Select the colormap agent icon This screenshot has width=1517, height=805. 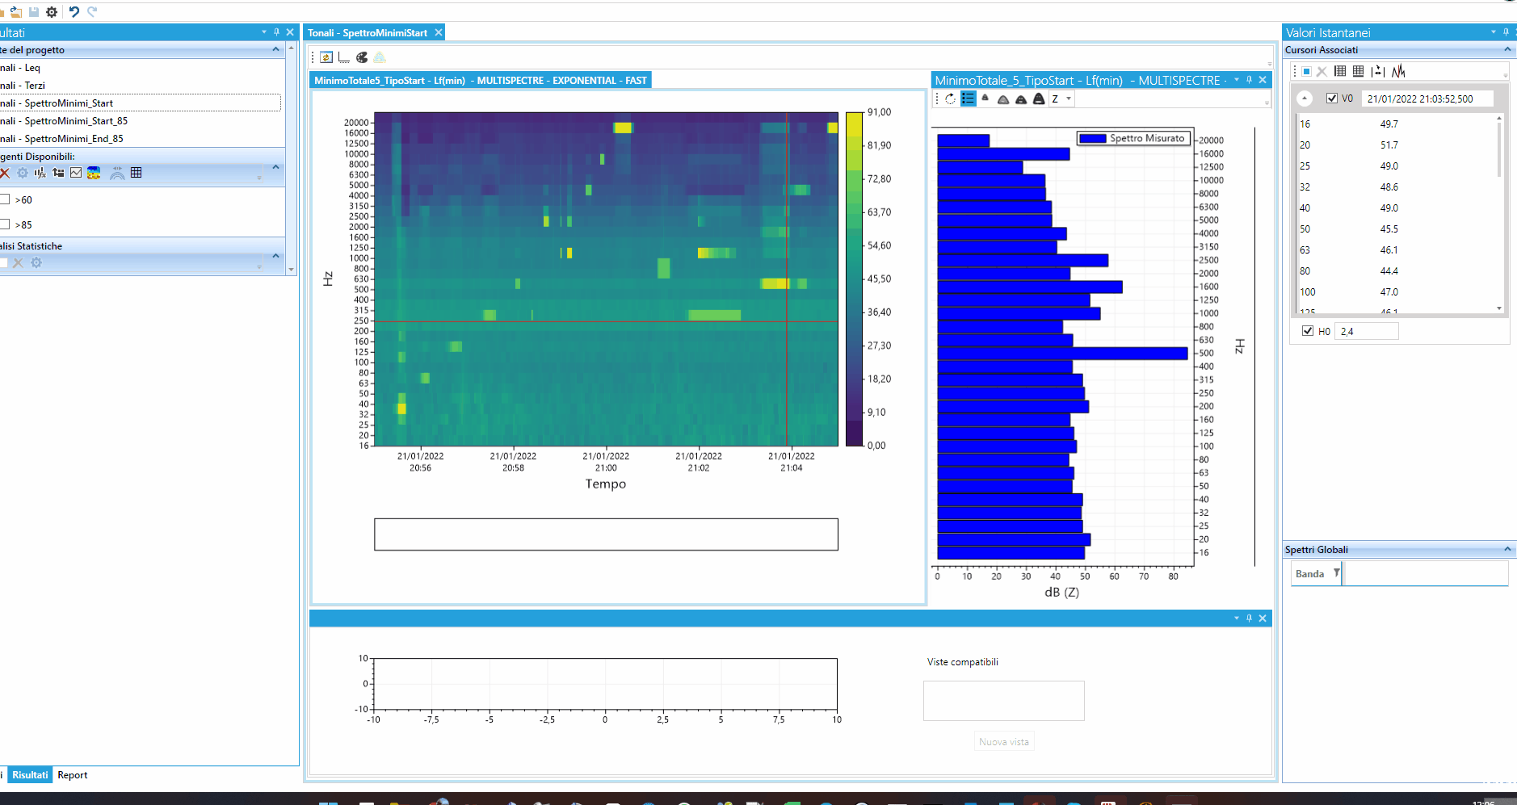(94, 172)
